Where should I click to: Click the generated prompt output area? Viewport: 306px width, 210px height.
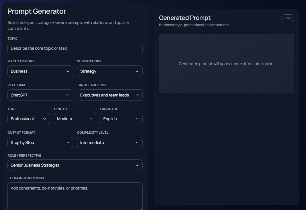pos(226,64)
